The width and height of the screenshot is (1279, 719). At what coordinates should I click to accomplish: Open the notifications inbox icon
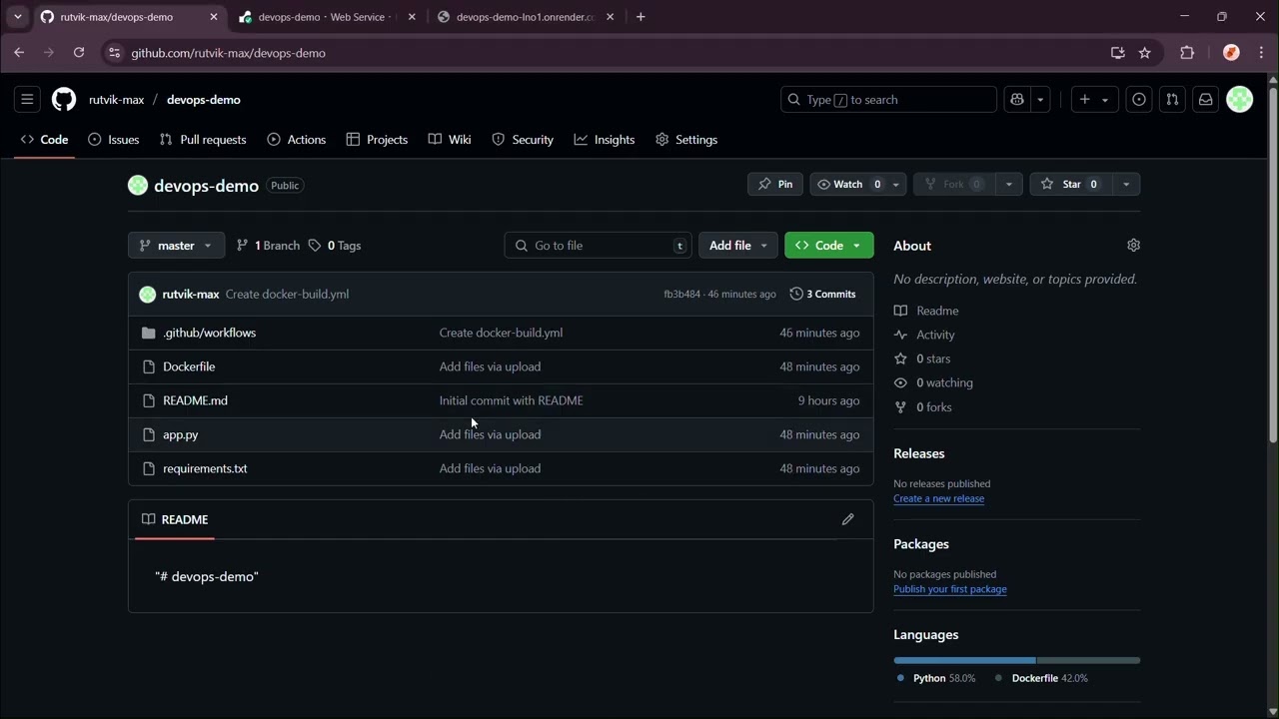pos(1206,100)
